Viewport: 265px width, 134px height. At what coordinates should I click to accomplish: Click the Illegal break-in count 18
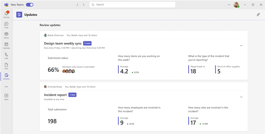(193, 71)
